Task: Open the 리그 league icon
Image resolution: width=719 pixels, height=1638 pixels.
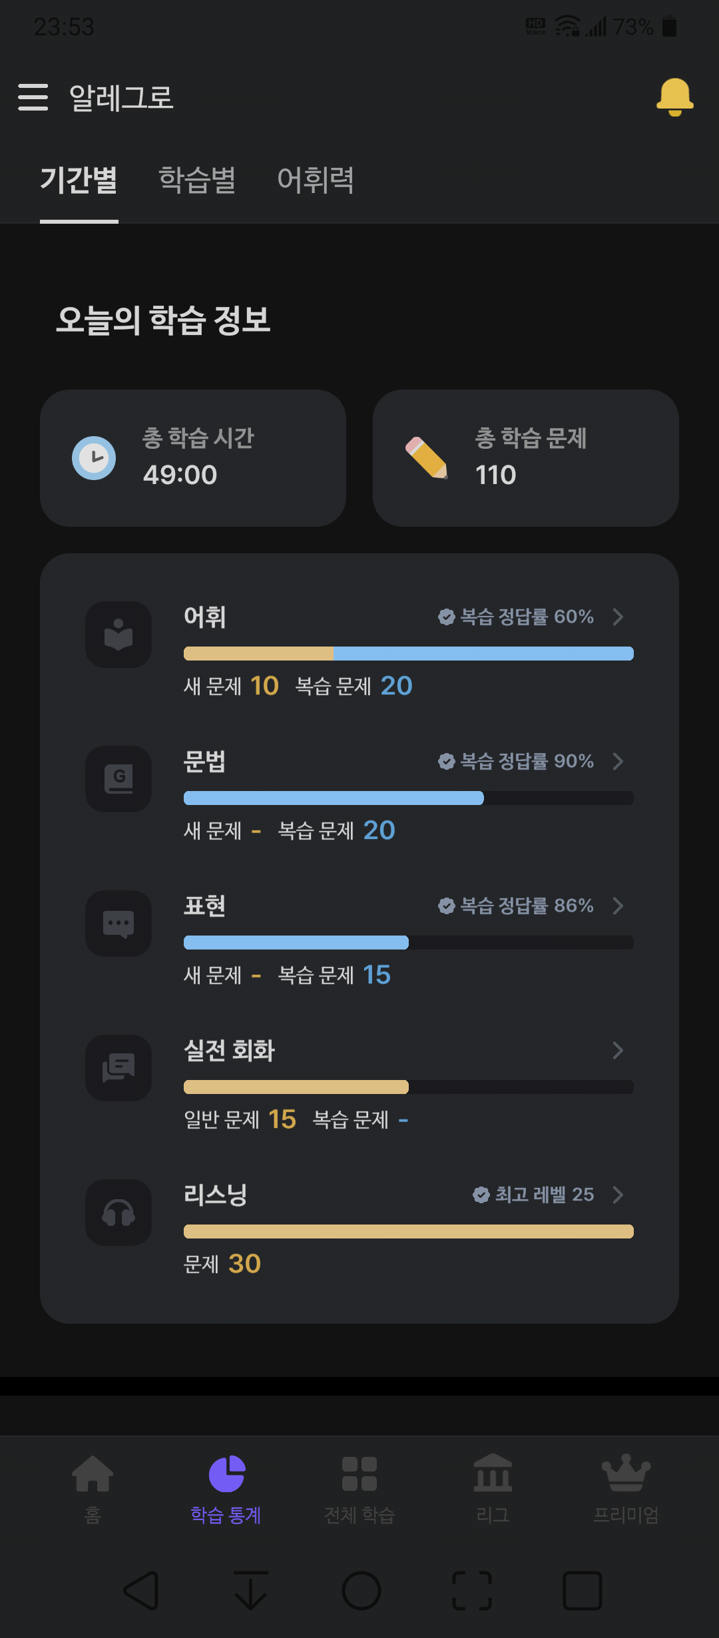Action: 493,1473
